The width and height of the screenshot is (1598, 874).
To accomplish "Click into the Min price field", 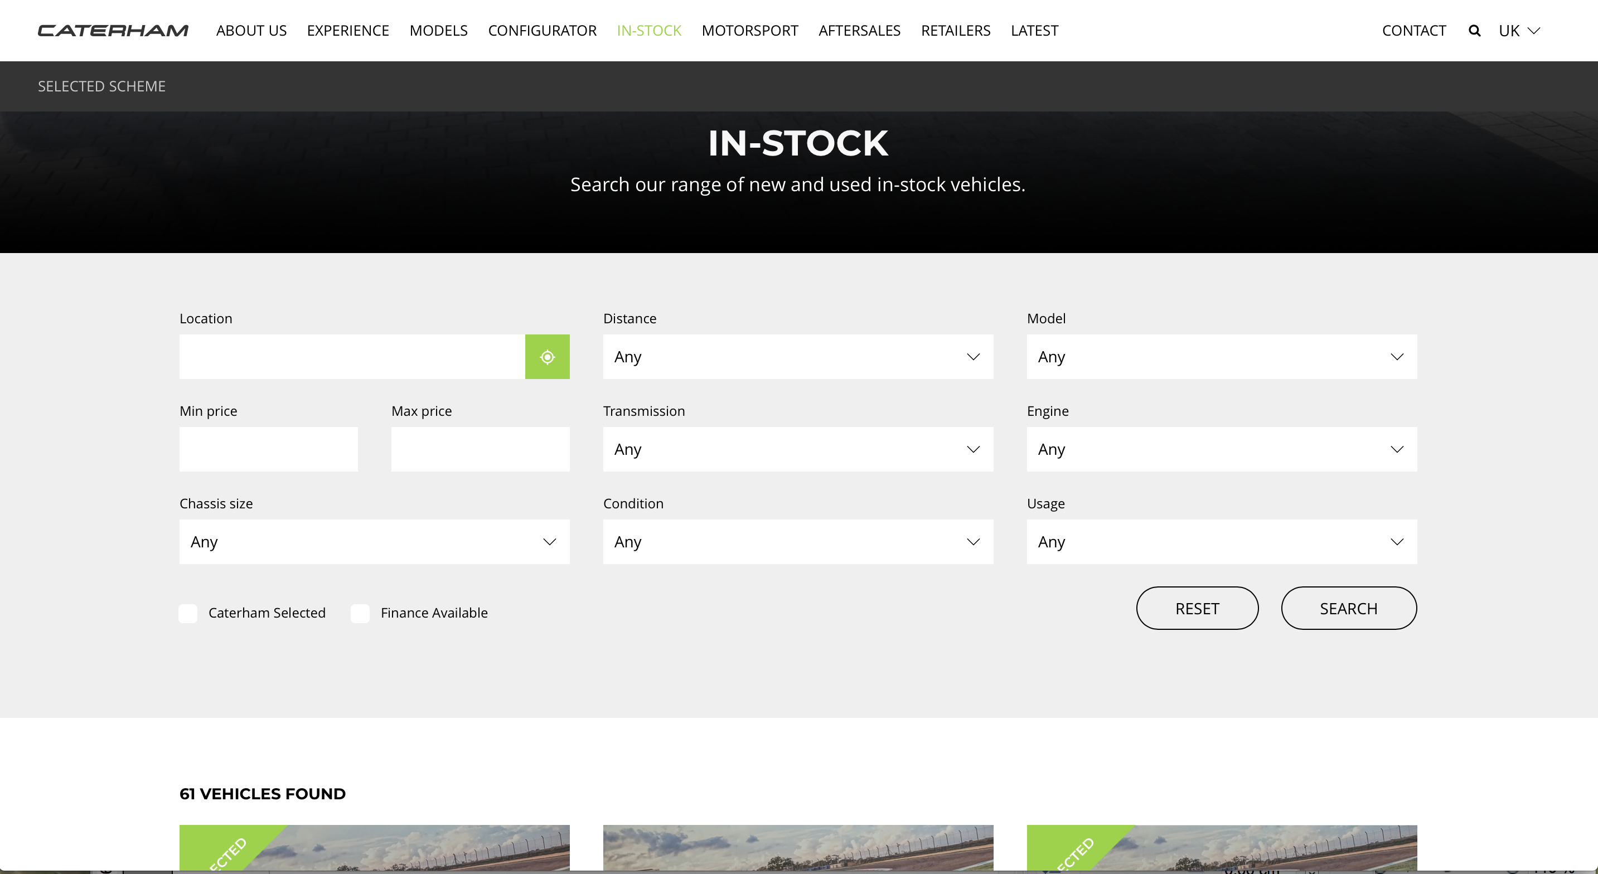I will tap(269, 449).
